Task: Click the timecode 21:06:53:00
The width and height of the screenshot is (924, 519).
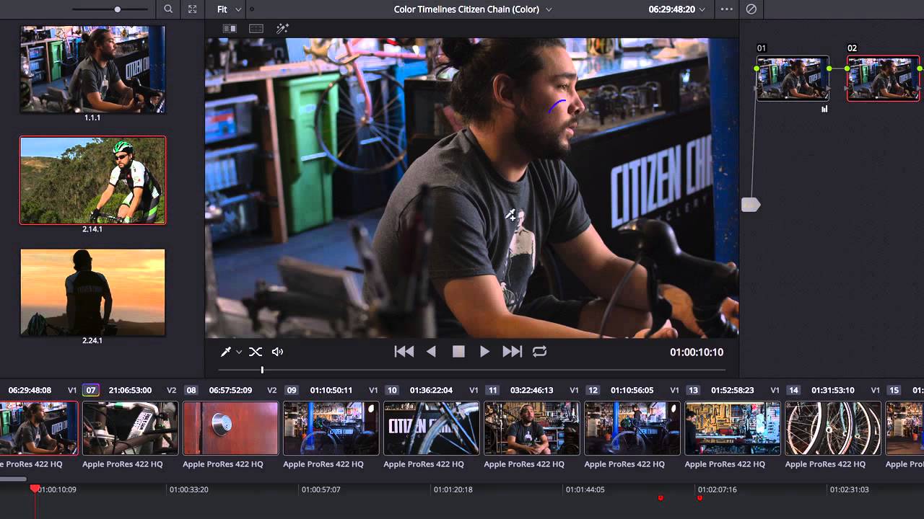Action: click(x=130, y=390)
